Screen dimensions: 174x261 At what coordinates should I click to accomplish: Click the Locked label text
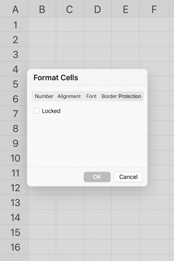coord(51,111)
